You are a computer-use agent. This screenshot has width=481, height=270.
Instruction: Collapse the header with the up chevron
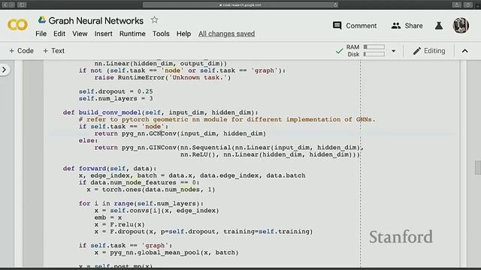pos(465,51)
